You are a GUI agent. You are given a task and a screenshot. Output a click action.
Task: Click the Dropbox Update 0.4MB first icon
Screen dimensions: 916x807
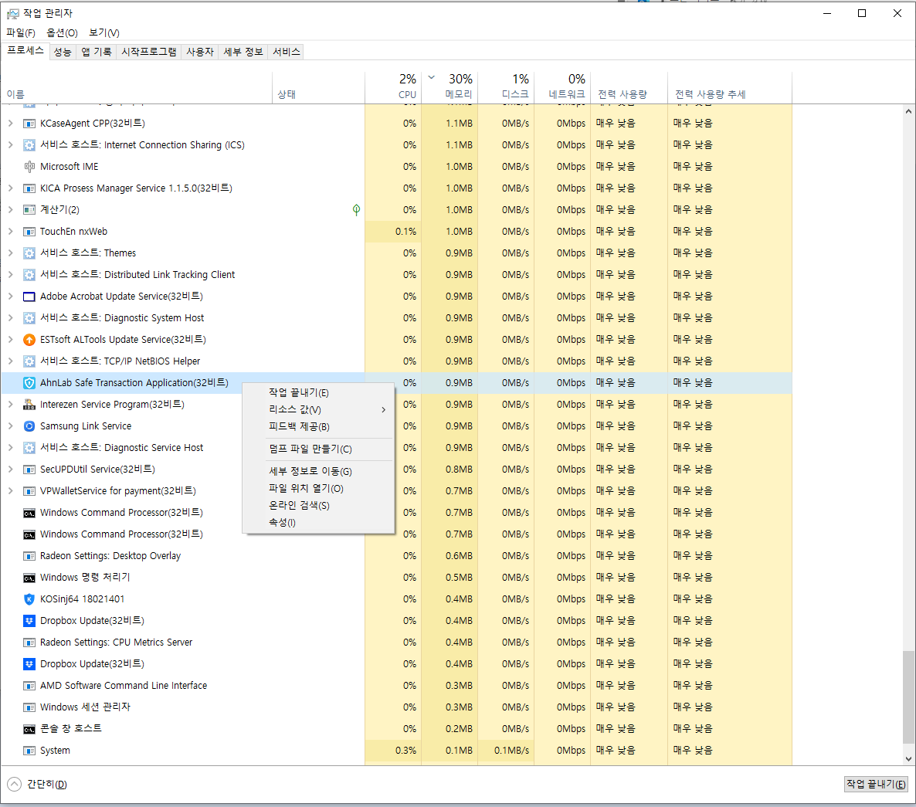29,620
